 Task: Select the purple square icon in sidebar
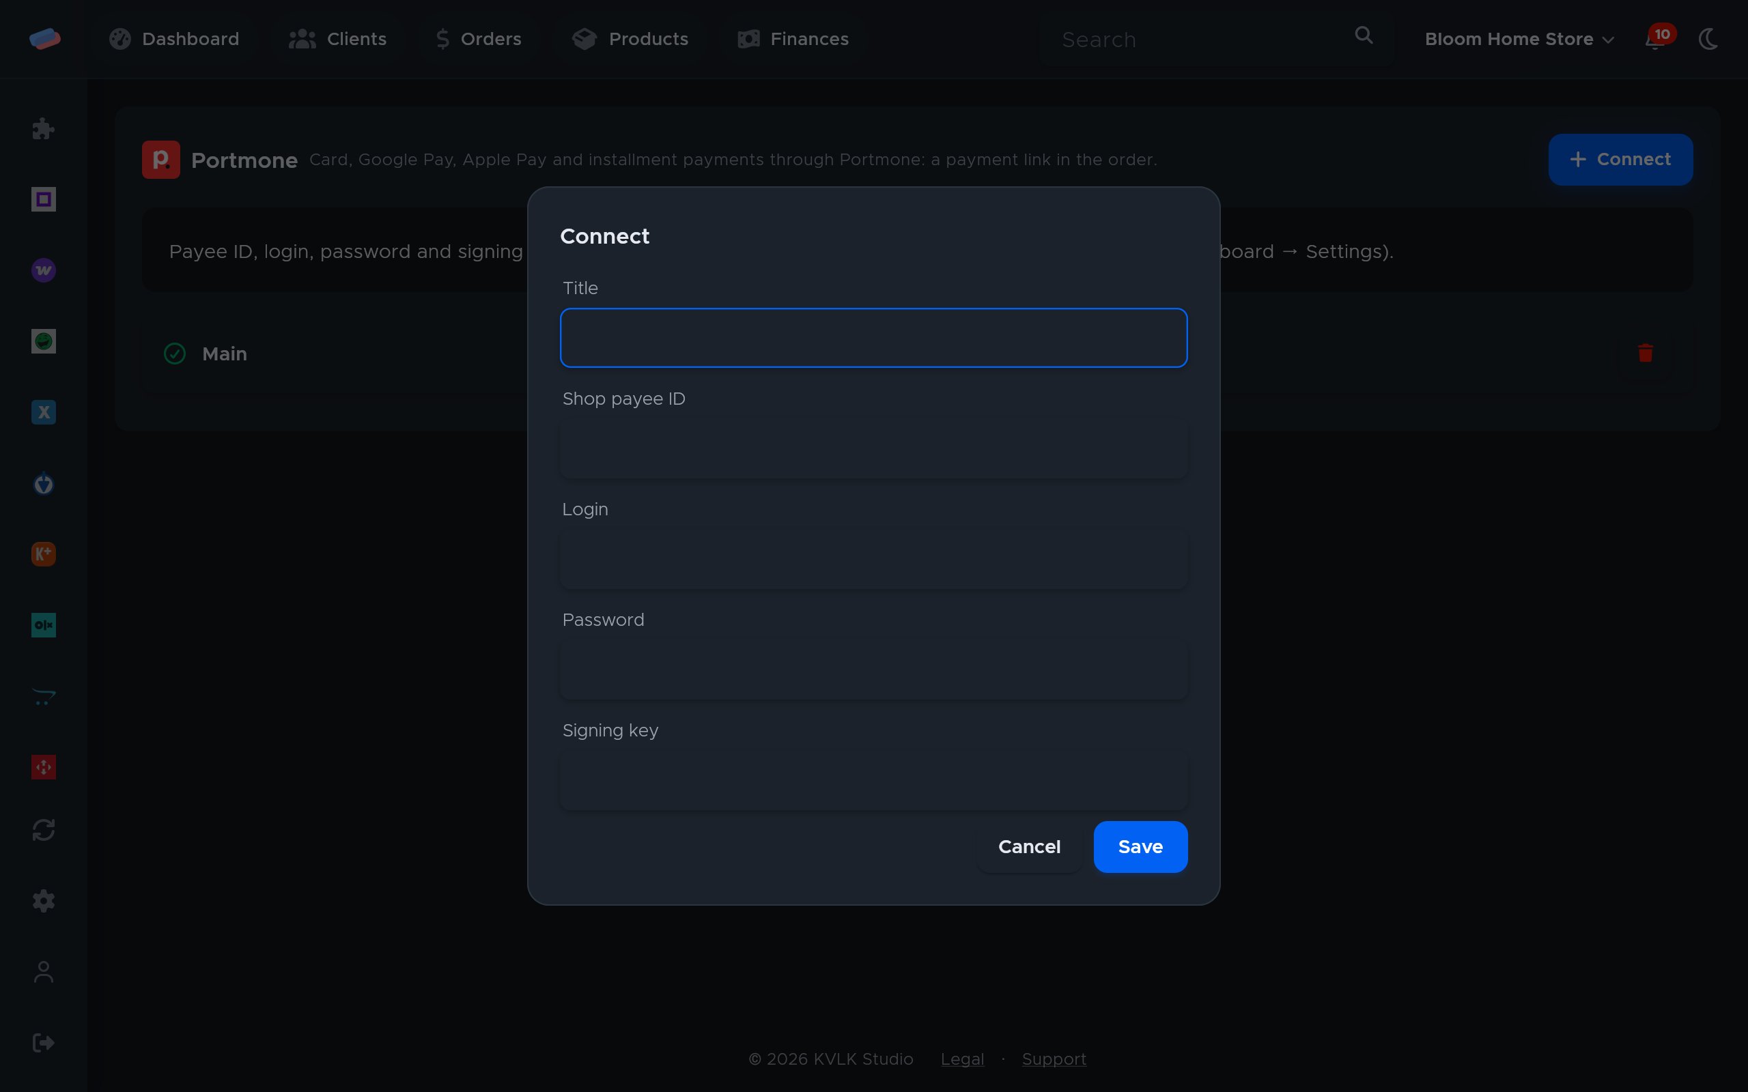pyautogui.click(x=43, y=199)
